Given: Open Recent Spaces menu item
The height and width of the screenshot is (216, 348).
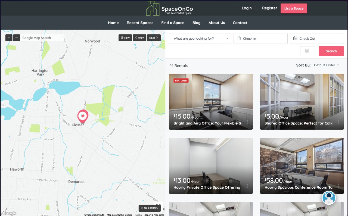Looking at the screenshot, I should tap(140, 23).
